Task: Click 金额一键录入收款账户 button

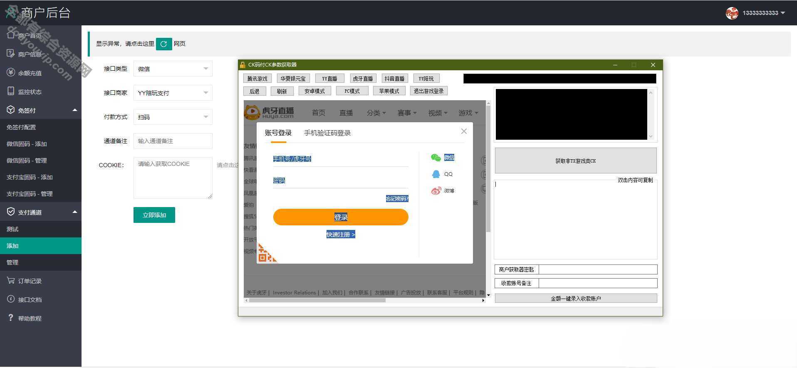Action: click(x=576, y=298)
